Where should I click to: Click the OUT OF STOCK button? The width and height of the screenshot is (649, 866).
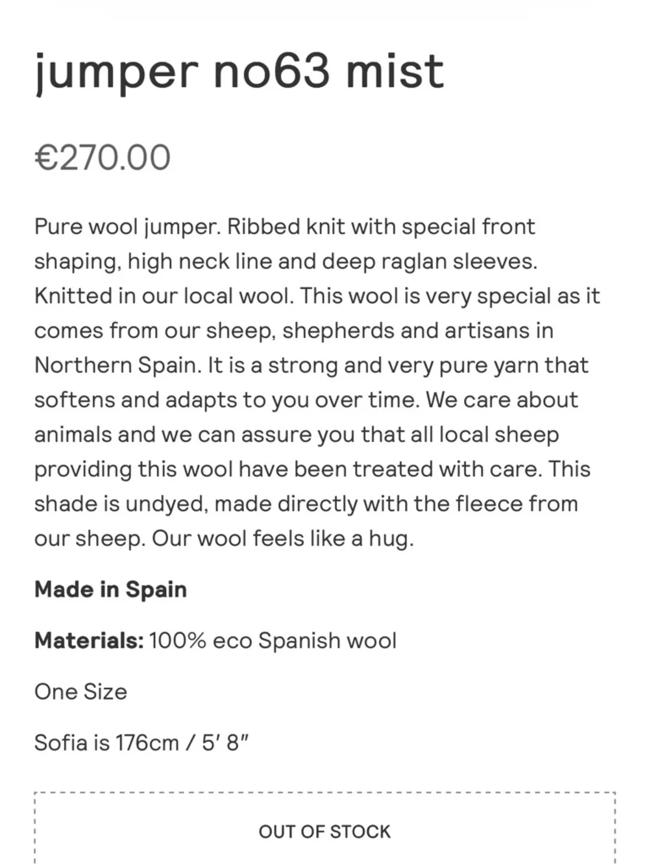[324, 830]
